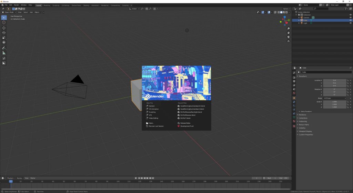Click Recover Last Session on splash screen
This screenshot has height=193, width=353.
[x=156, y=126]
